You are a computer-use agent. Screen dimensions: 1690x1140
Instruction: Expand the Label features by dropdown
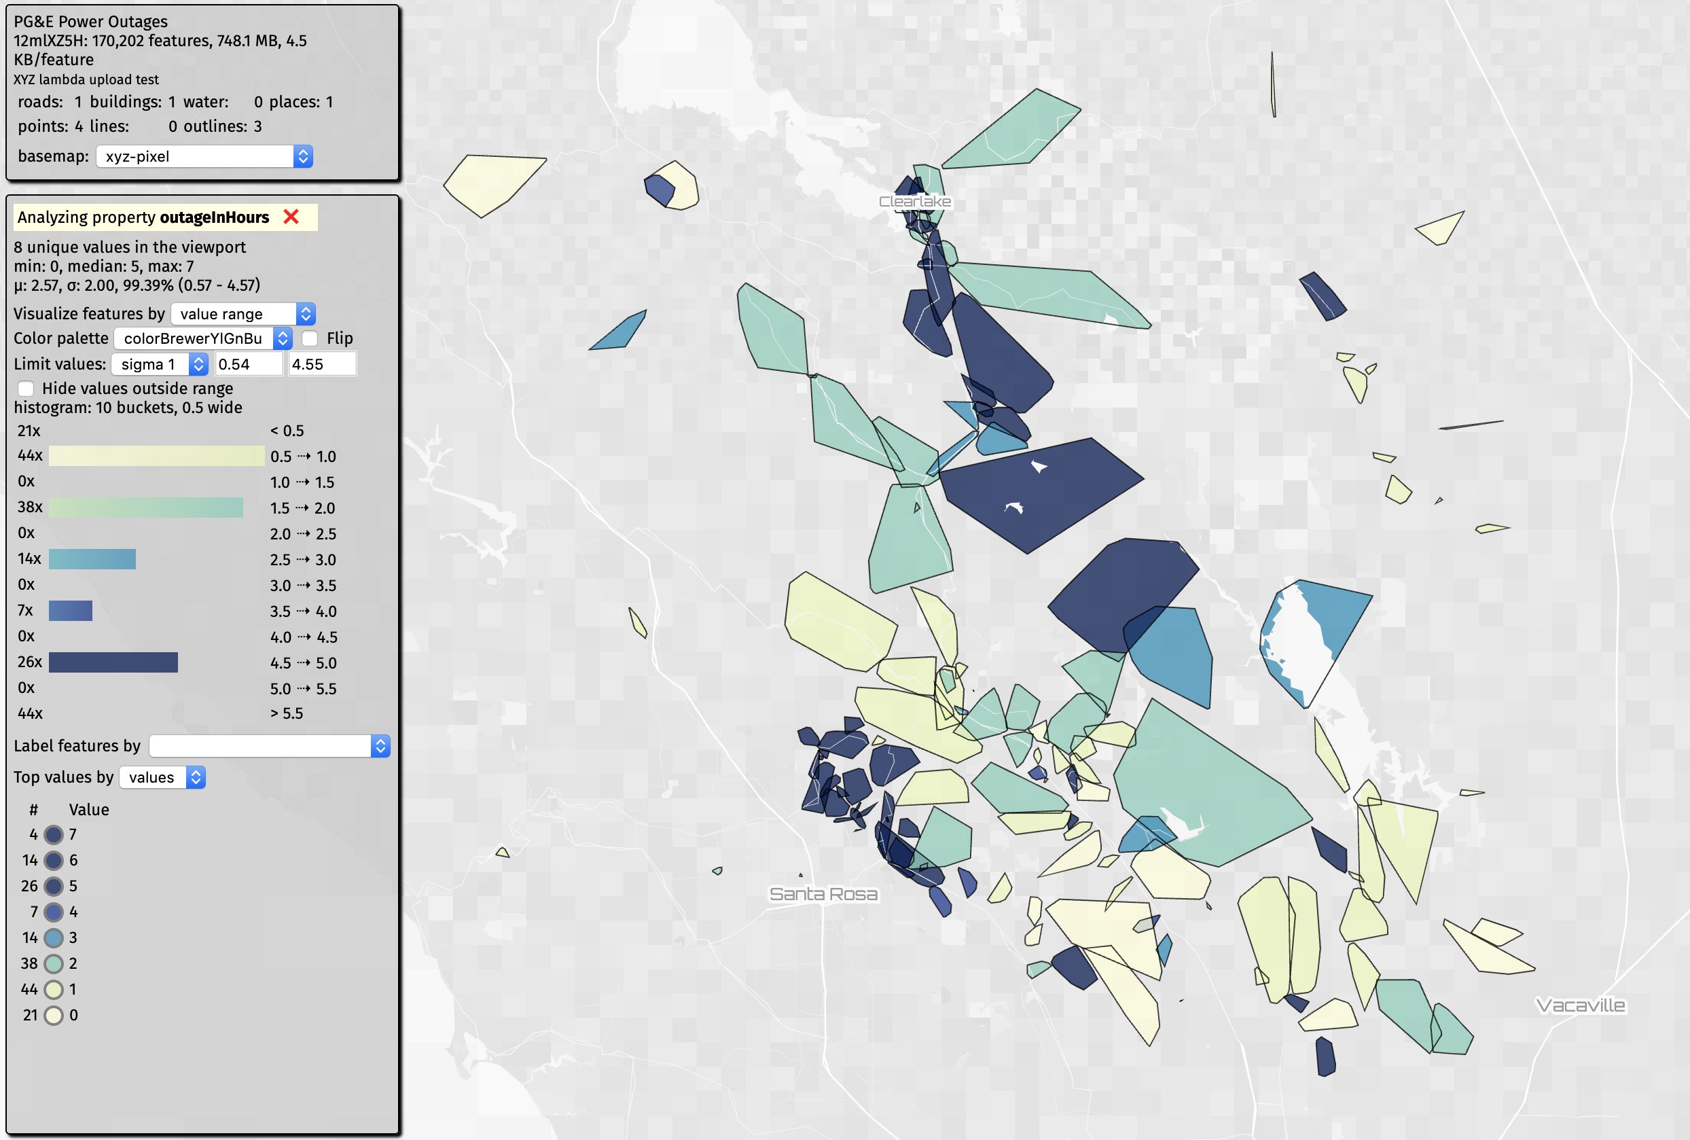point(270,746)
